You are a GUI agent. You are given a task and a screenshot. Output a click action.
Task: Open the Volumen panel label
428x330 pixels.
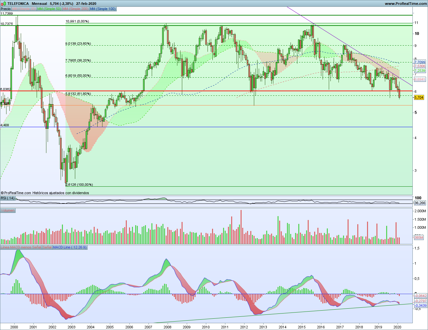pos(8,210)
